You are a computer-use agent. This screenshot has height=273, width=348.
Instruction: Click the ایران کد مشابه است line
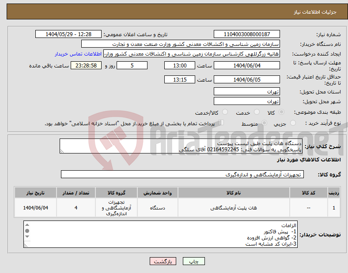pyautogui.click(x=271, y=244)
